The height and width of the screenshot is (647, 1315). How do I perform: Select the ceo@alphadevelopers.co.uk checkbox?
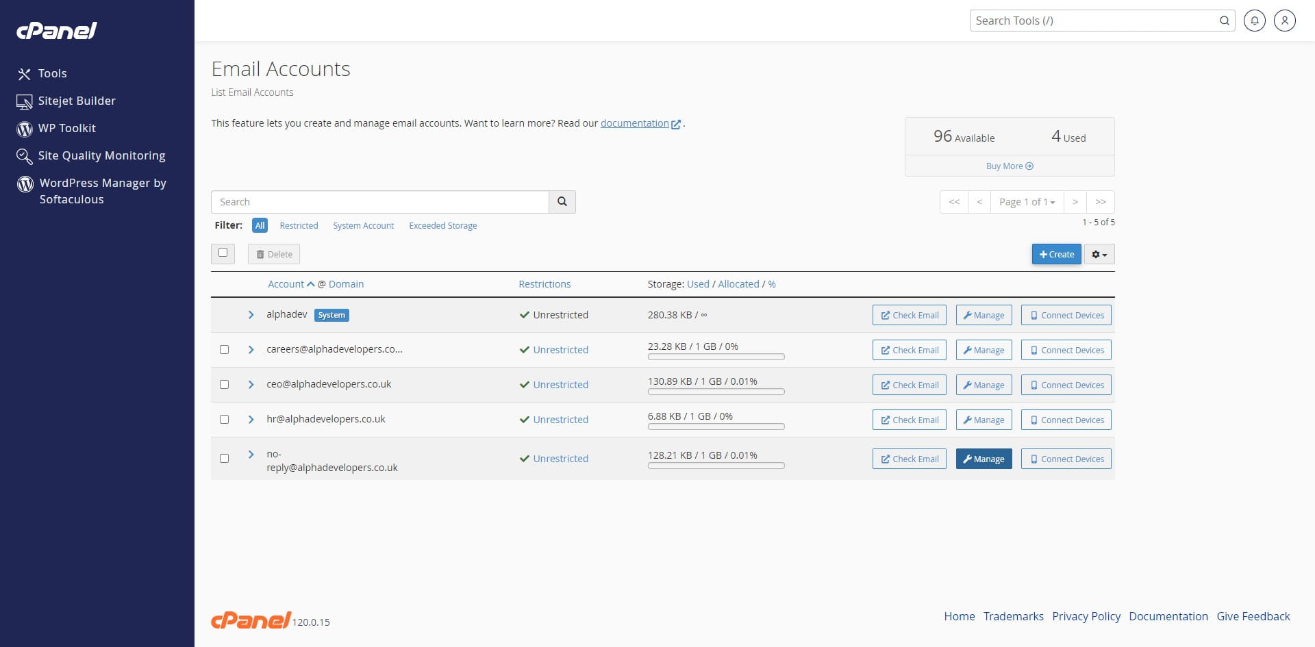click(224, 385)
